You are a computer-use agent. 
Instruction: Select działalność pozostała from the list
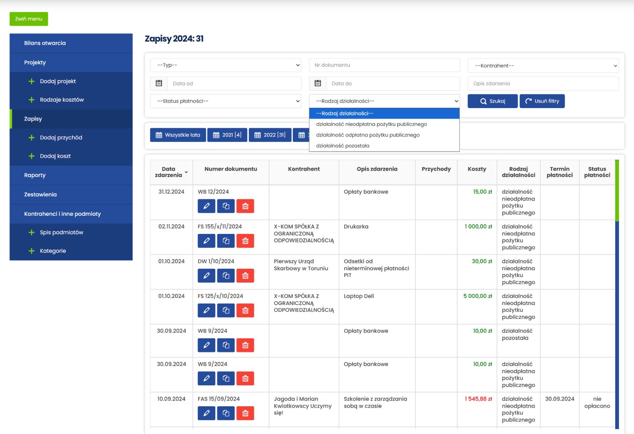point(343,146)
